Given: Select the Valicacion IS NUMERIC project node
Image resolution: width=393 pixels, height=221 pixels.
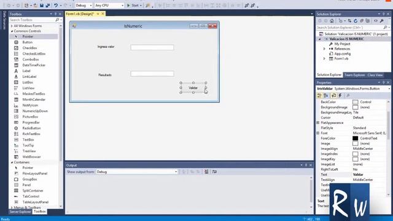Looking at the screenshot, I should (346, 39).
